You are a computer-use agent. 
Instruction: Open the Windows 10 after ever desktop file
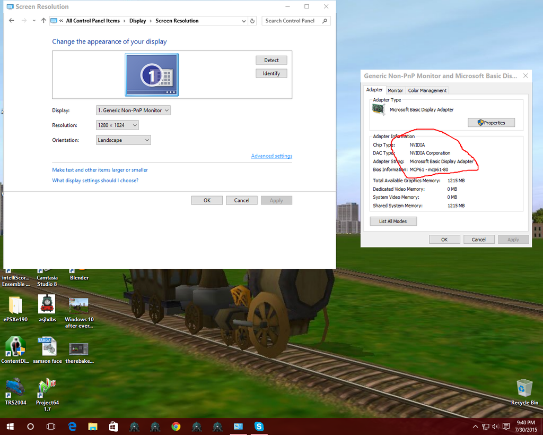(79, 312)
